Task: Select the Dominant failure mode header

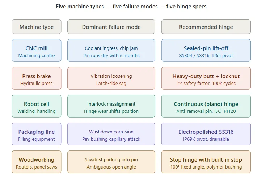Action: [x=111, y=27]
